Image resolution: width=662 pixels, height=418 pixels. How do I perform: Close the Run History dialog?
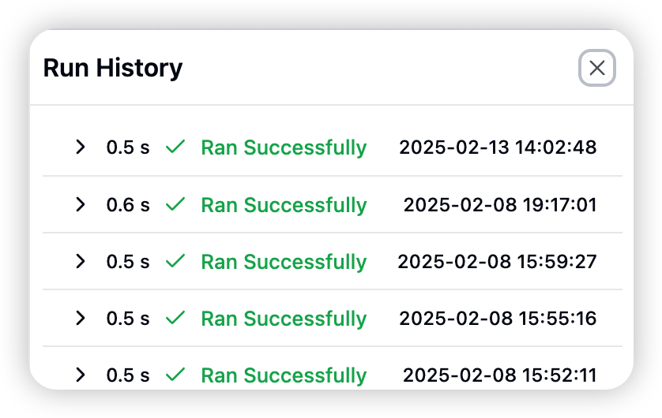coord(596,68)
